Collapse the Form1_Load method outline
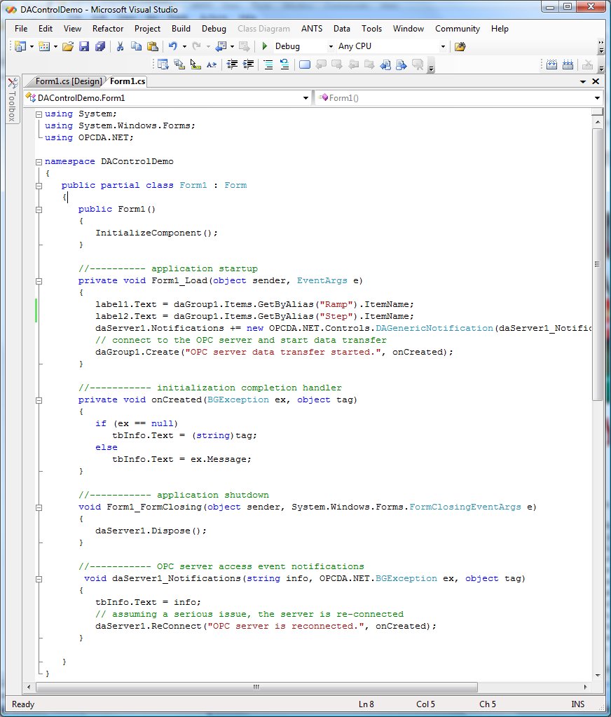 [x=39, y=281]
